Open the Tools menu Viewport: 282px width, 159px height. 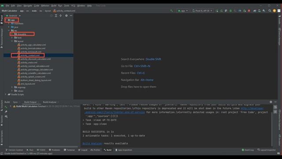pos(67,6)
